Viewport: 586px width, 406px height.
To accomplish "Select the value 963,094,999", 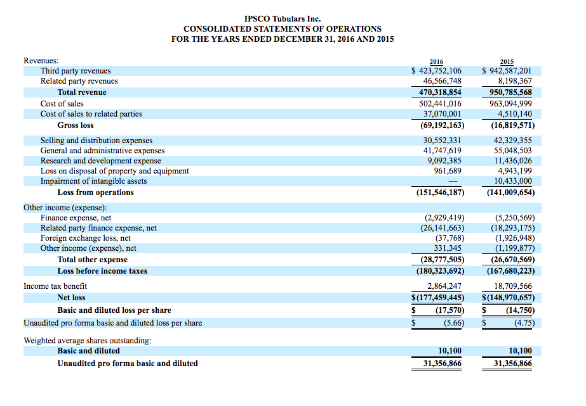I will click(510, 104).
